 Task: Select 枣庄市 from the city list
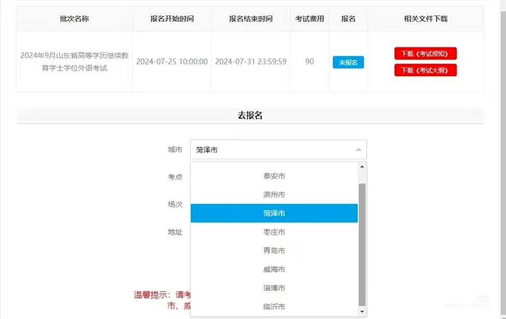(x=274, y=232)
